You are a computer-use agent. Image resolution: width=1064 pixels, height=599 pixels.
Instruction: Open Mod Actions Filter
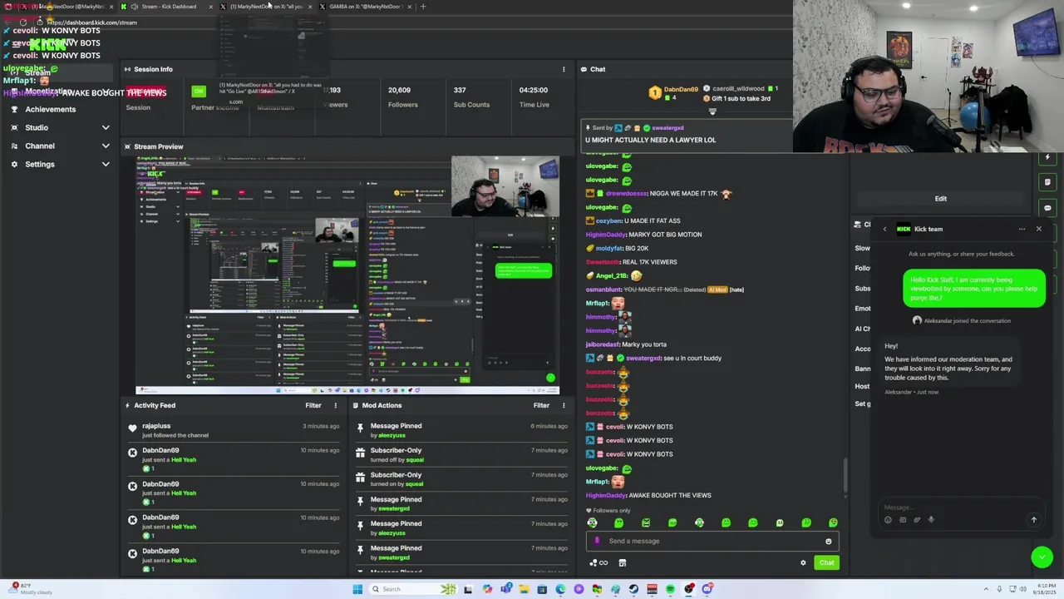click(541, 405)
